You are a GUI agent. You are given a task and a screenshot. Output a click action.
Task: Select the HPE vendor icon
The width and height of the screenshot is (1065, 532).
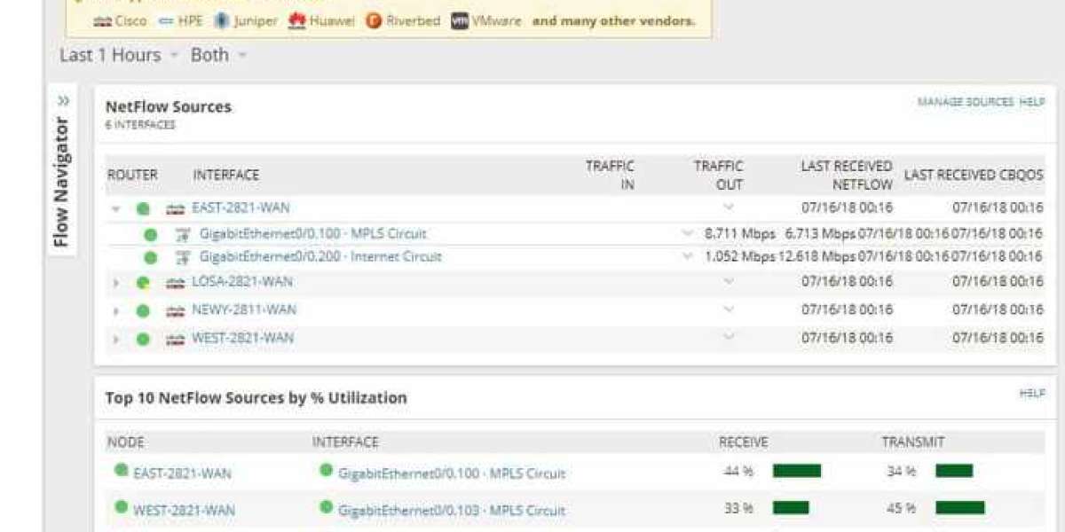(163, 20)
